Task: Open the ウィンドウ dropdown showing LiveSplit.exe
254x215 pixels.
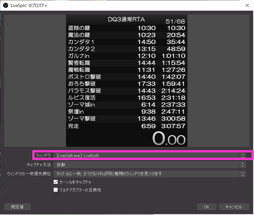Action: pyautogui.click(x=149, y=155)
